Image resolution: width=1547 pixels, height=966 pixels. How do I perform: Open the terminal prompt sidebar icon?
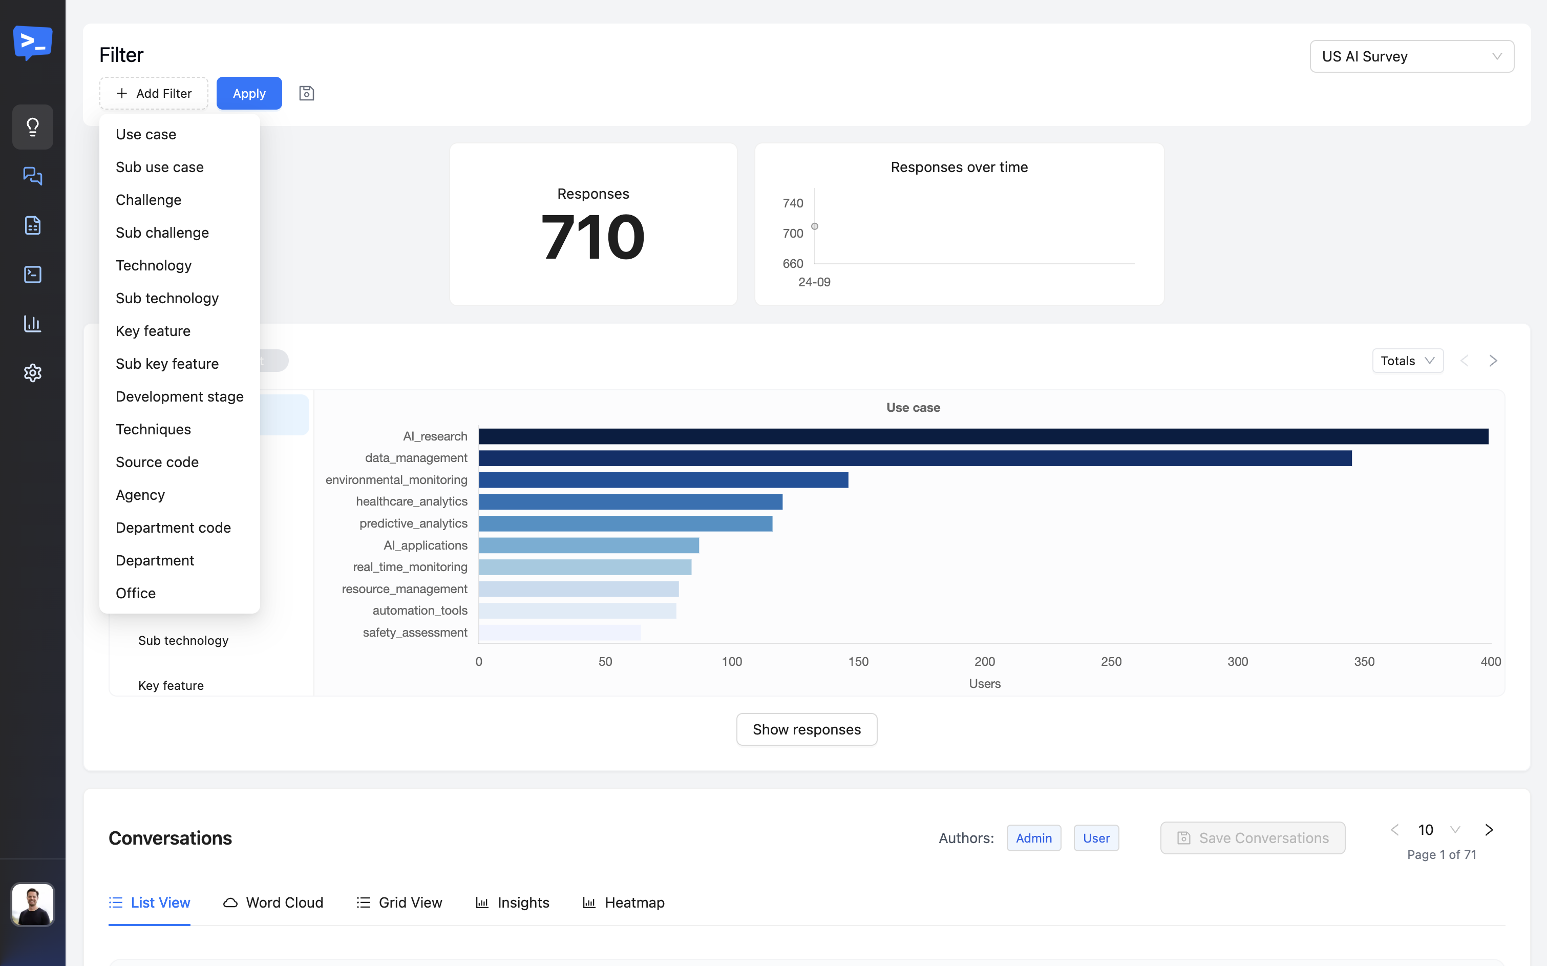coord(33,274)
